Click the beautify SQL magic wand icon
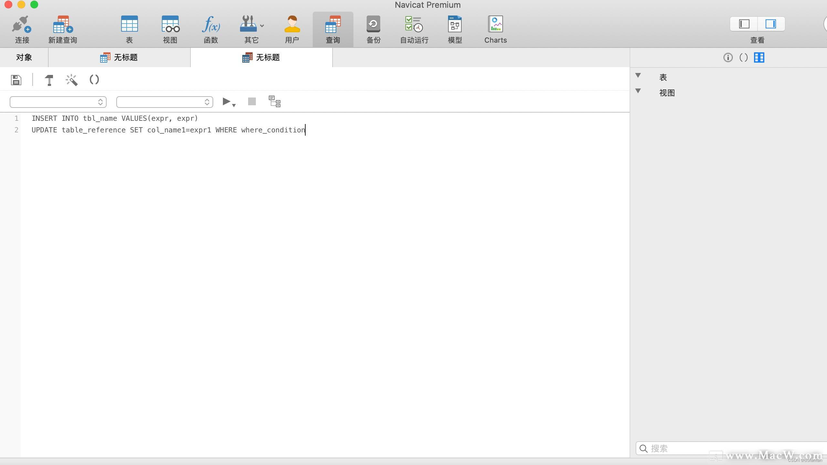The image size is (827, 465). pos(71,80)
